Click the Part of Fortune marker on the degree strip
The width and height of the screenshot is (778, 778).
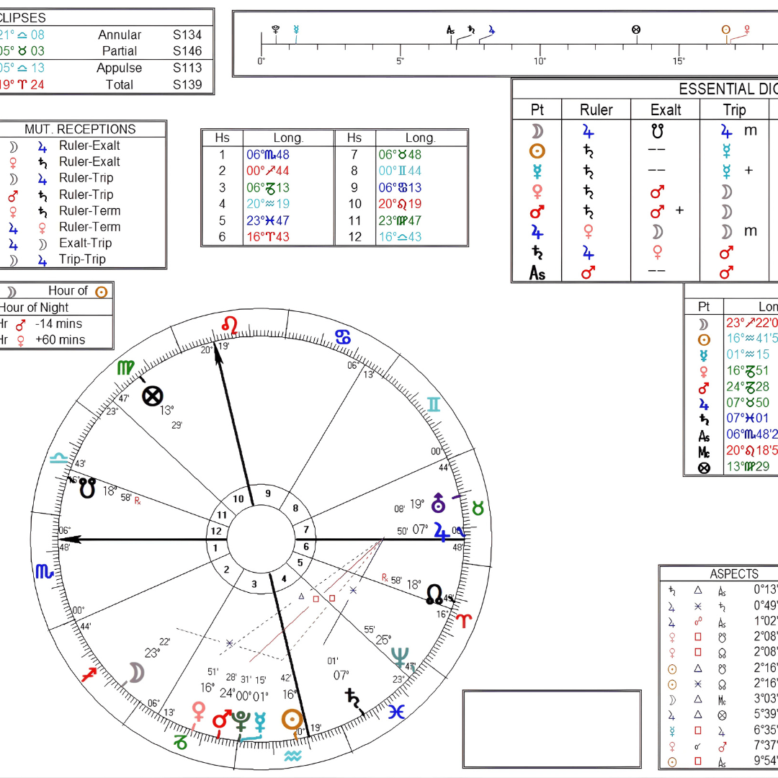[636, 30]
